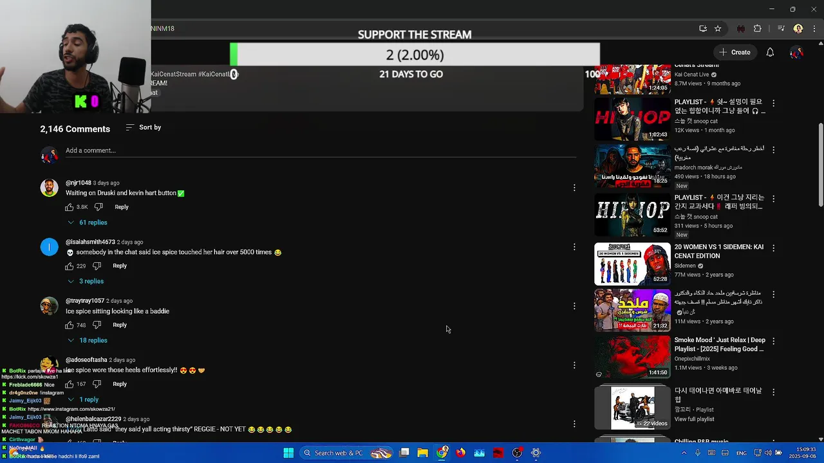Open the volume tray icon

point(768,453)
